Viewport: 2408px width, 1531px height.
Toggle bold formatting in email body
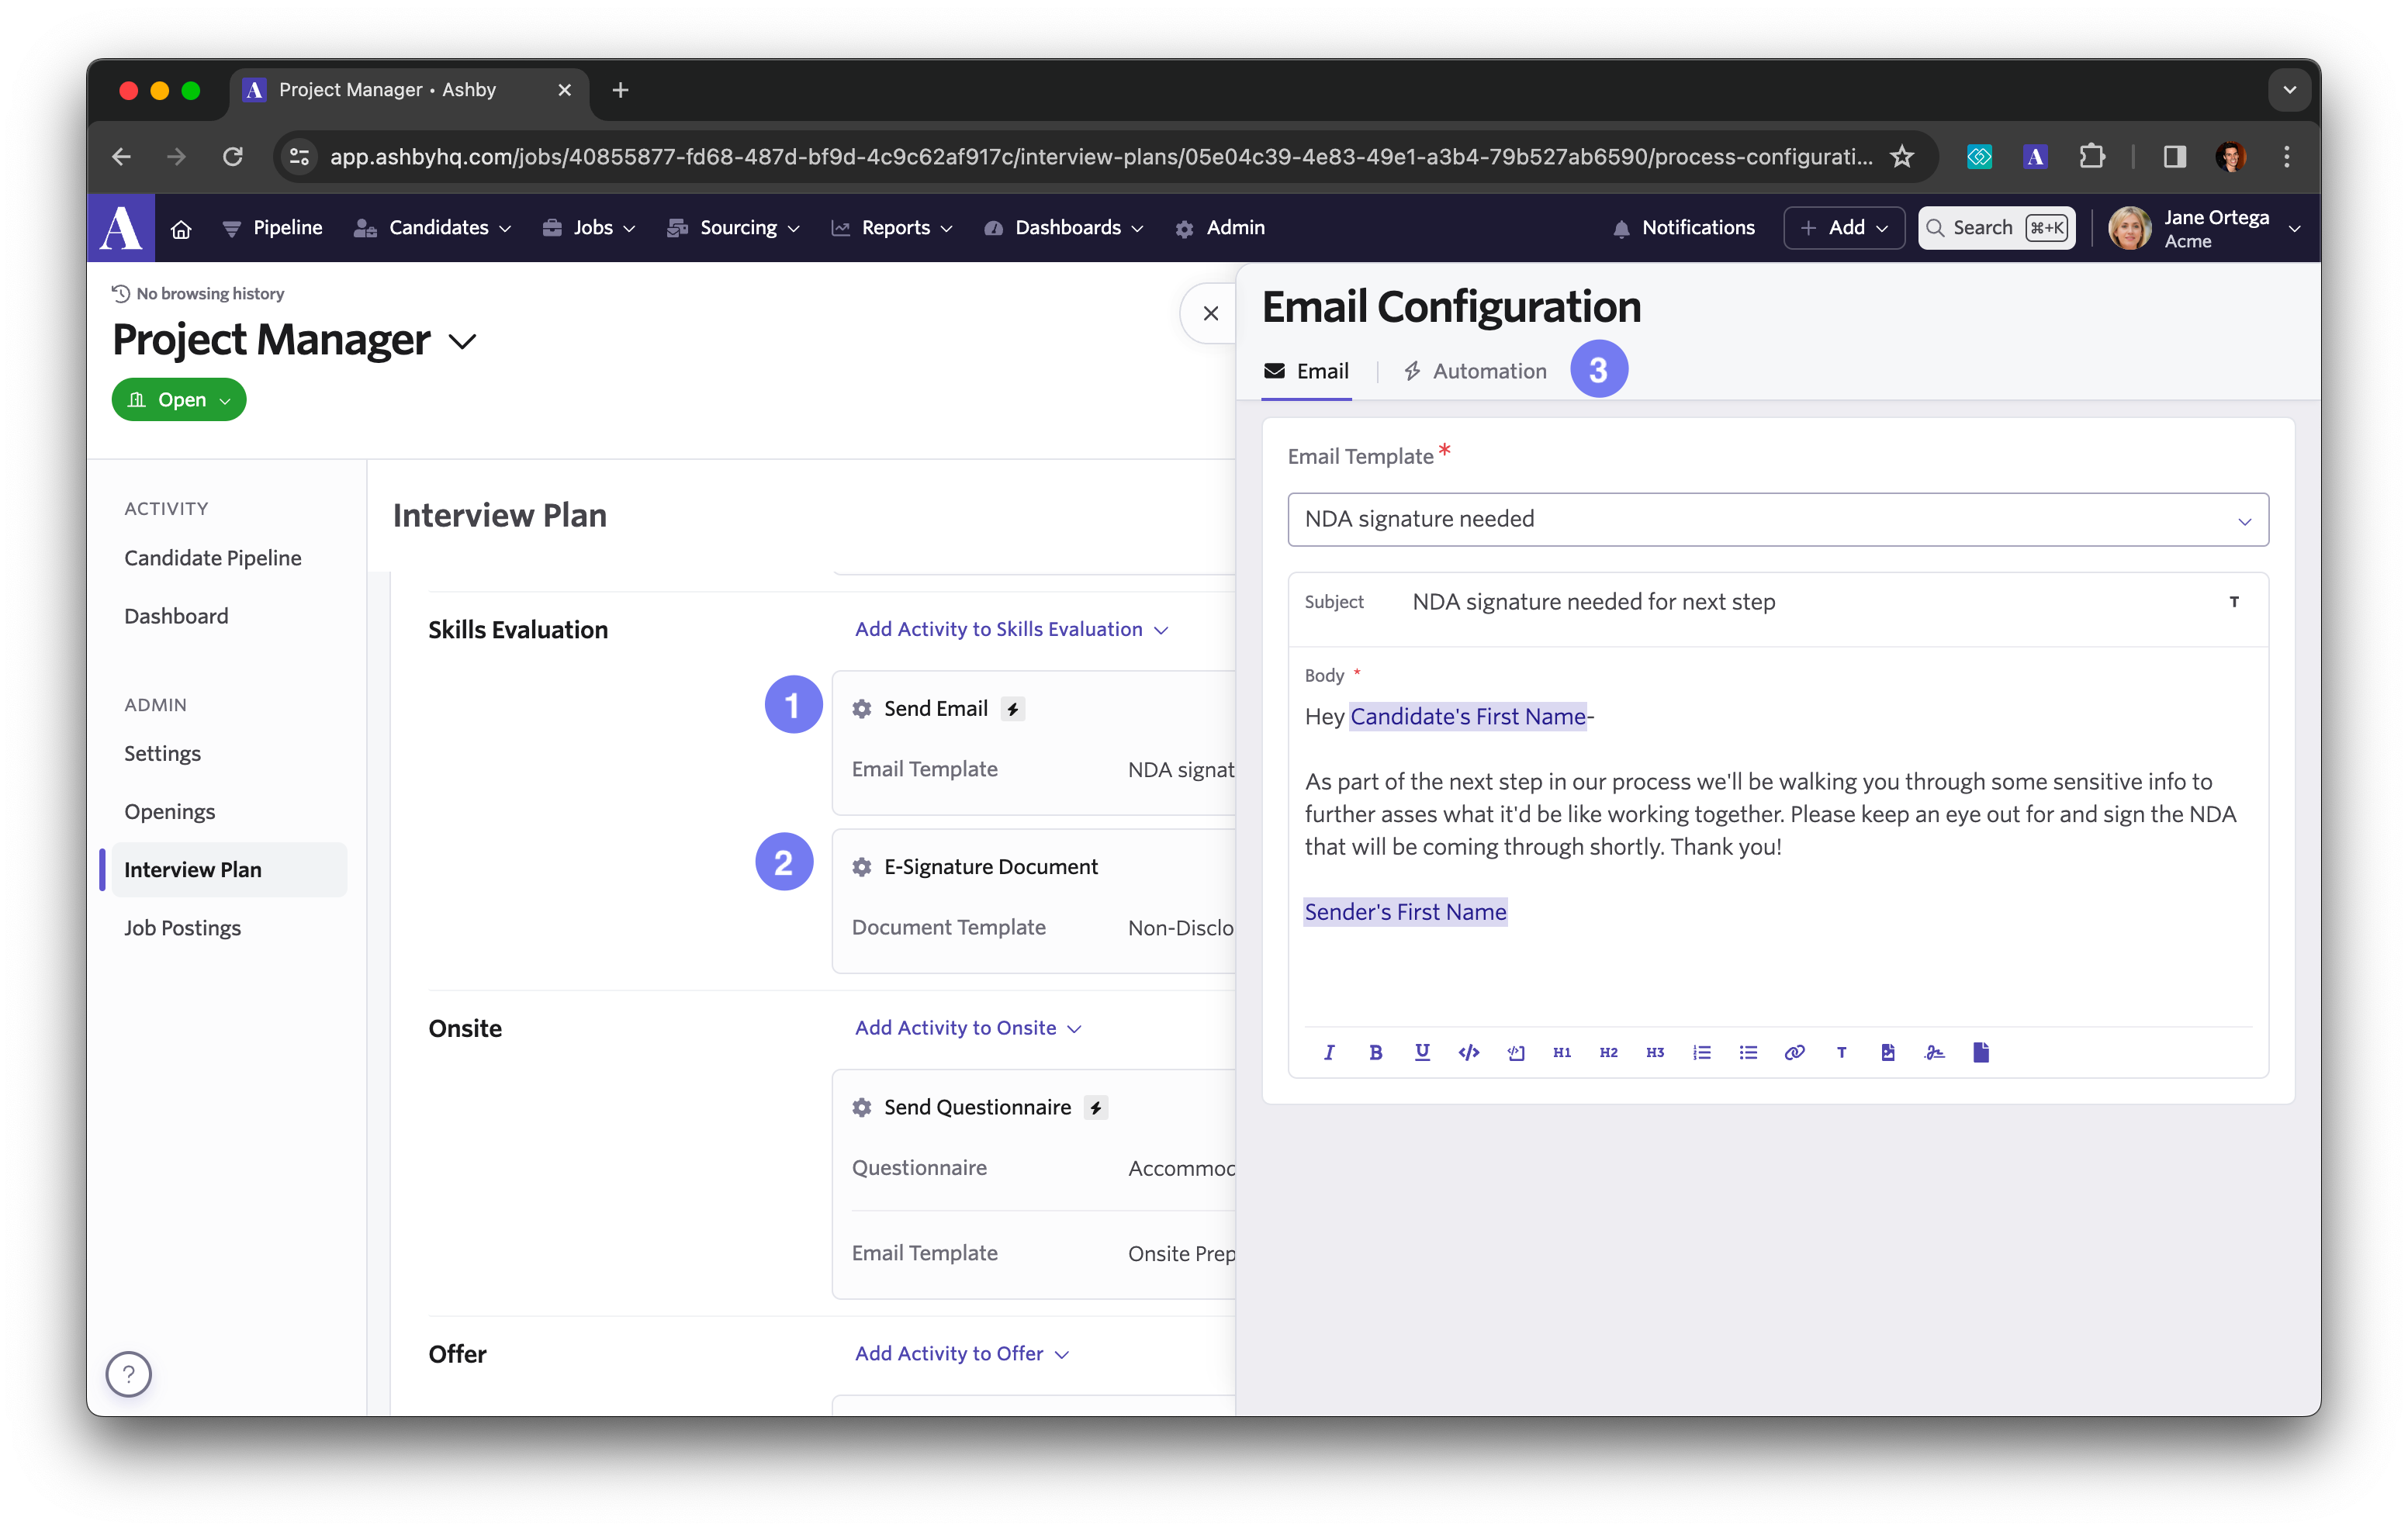pos(1376,1052)
